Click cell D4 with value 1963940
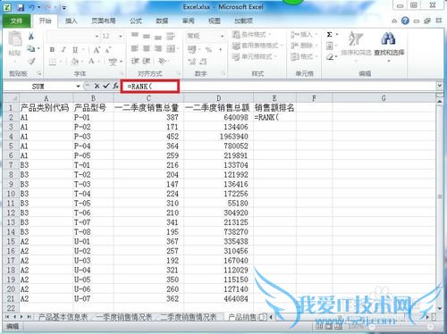Viewport: 447px width, 334px height. (x=218, y=137)
